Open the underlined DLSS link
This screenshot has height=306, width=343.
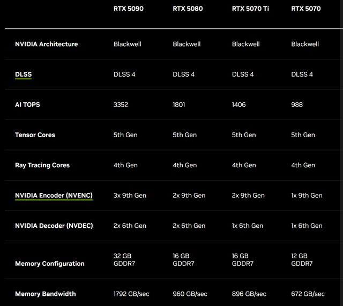24,74
